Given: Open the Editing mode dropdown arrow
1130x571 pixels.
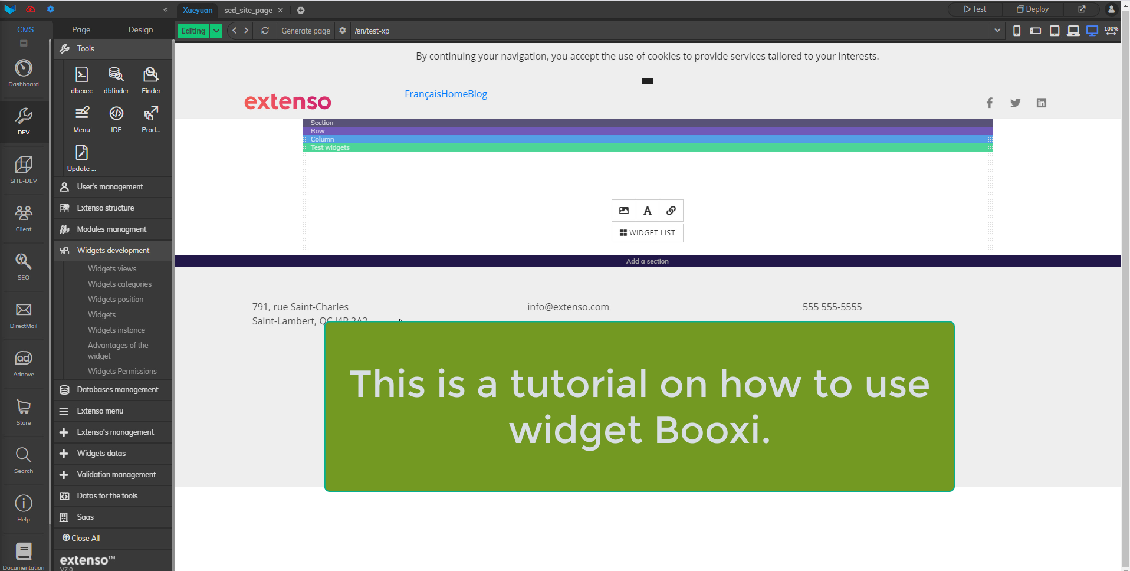Looking at the screenshot, I should (x=216, y=31).
